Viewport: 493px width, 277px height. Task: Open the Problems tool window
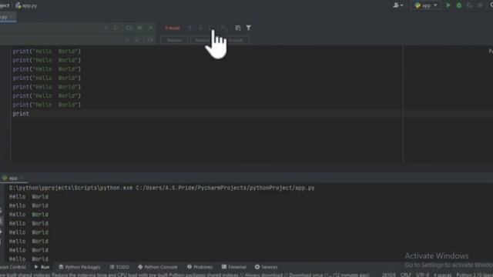click(200, 267)
